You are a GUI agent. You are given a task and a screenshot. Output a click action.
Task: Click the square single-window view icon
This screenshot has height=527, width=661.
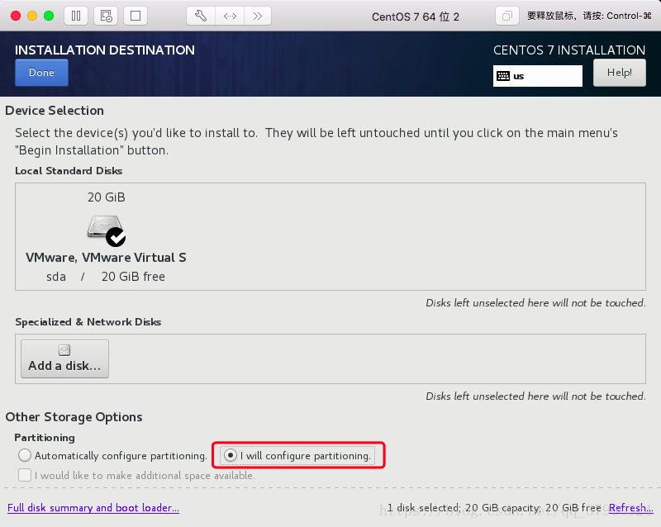(x=136, y=16)
